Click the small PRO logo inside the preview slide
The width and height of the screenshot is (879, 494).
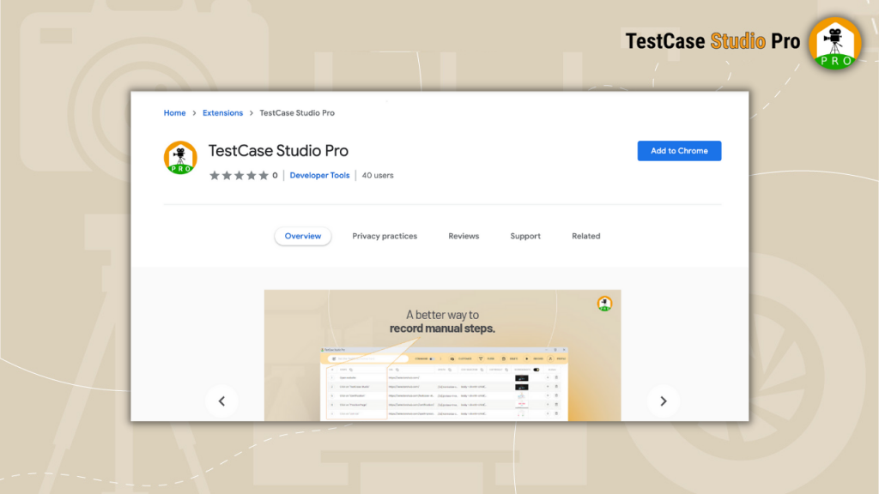(604, 304)
